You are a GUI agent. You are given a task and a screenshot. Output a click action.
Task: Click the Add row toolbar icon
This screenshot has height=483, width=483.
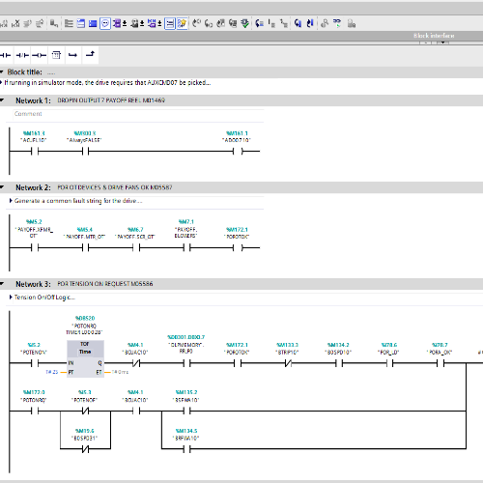[40, 23]
